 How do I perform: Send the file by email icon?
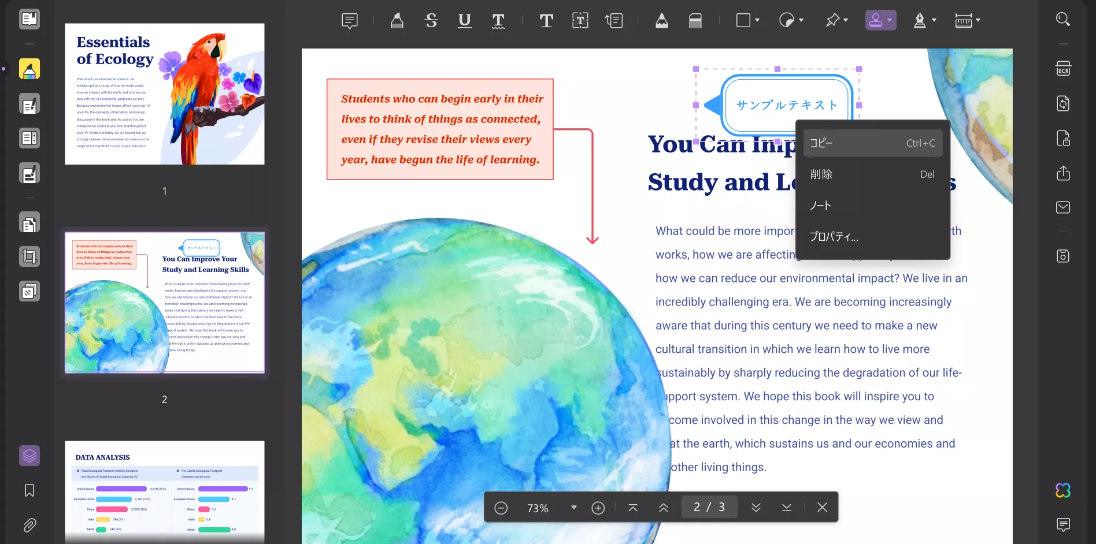click(1063, 207)
